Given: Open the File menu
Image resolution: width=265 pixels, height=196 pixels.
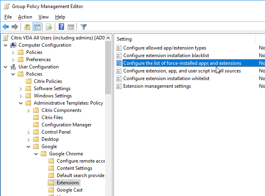Looking at the screenshot, I should click(8, 17).
